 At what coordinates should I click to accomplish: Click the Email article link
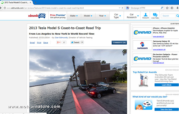[x=32, y=43]
